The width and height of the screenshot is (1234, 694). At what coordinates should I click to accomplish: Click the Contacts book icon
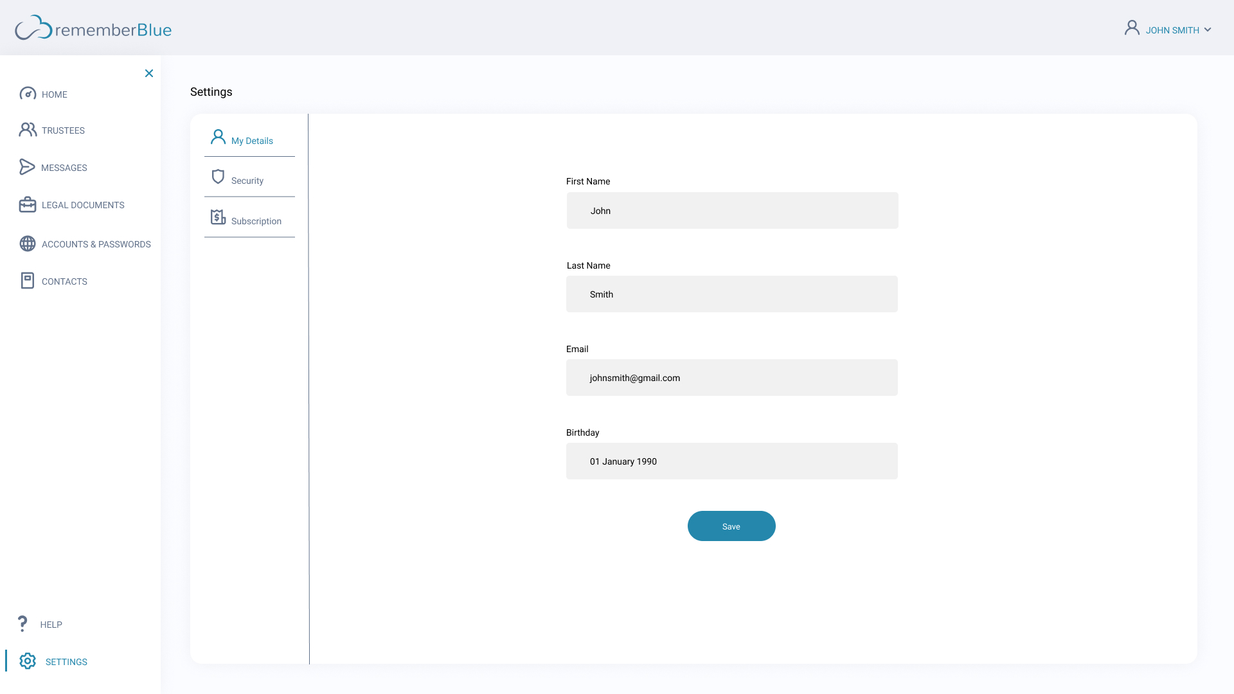point(28,281)
